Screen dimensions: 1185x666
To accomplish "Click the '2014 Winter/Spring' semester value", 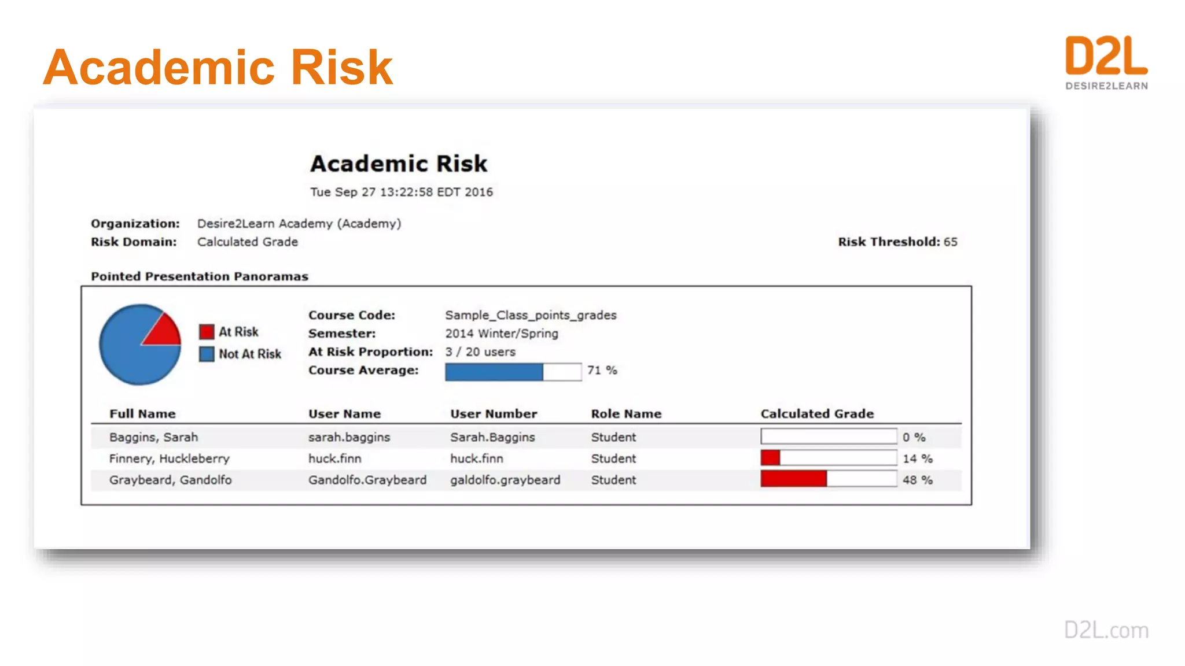I will pos(502,334).
